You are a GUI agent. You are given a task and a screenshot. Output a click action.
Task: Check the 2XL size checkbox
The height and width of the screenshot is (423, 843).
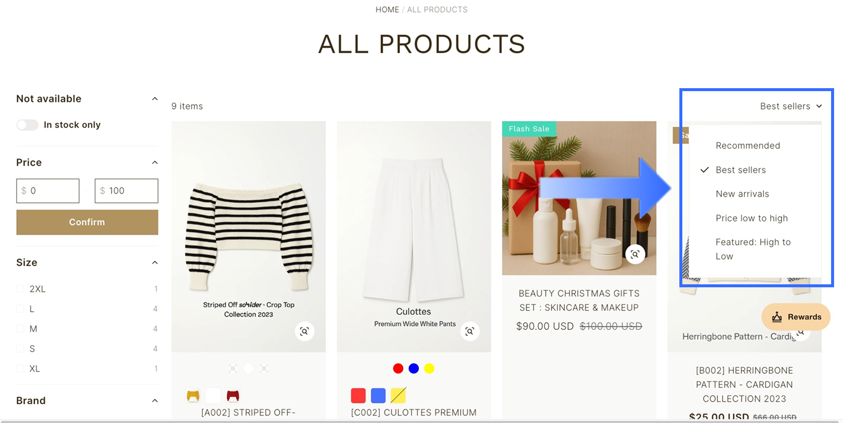tap(20, 289)
